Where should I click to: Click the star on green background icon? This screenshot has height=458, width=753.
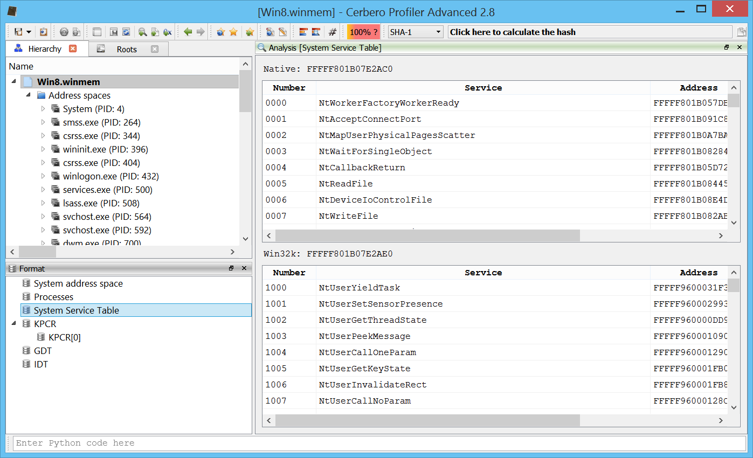click(250, 32)
